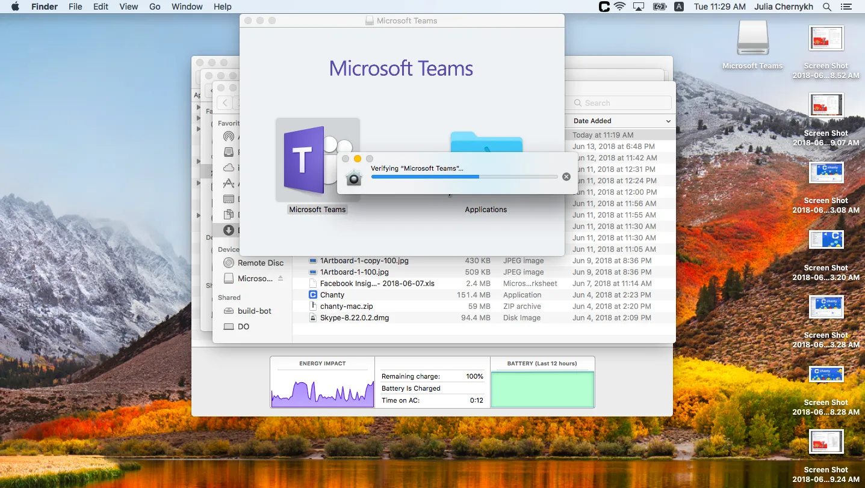Click the Finder Search field
This screenshot has width=865, height=488.
tap(621, 103)
